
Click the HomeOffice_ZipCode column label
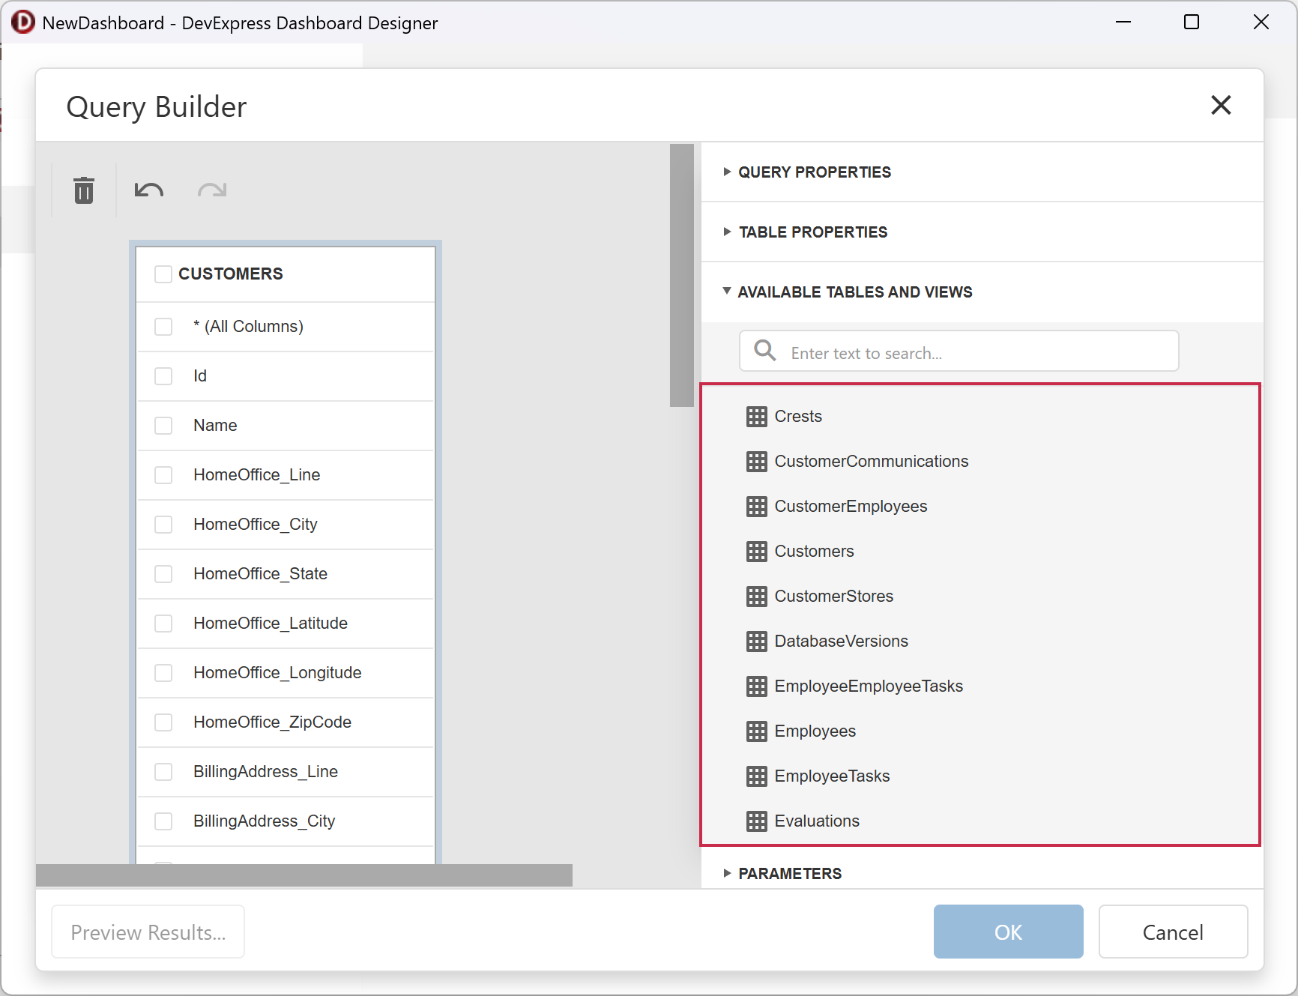[x=272, y=722]
